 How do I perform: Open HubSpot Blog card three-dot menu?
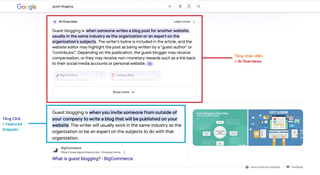(158, 75)
